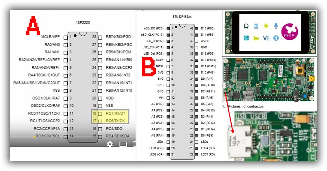The height and width of the screenshot is (171, 327).
Task: Open the video player settings gear
Action: click(x=110, y=144)
